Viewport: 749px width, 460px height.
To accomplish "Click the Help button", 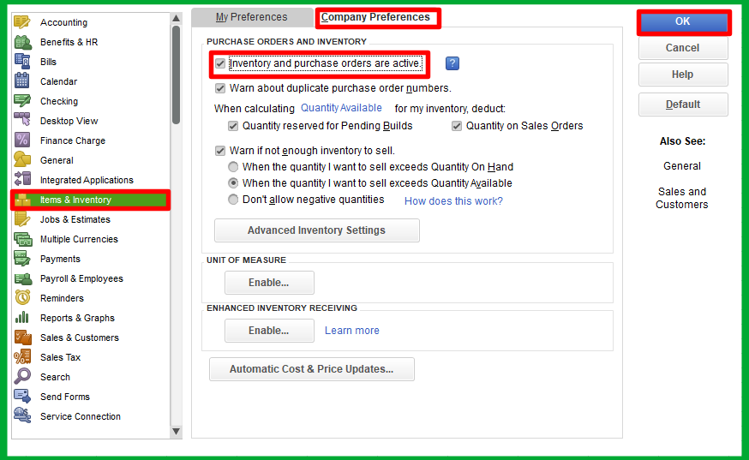I will tap(683, 75).
